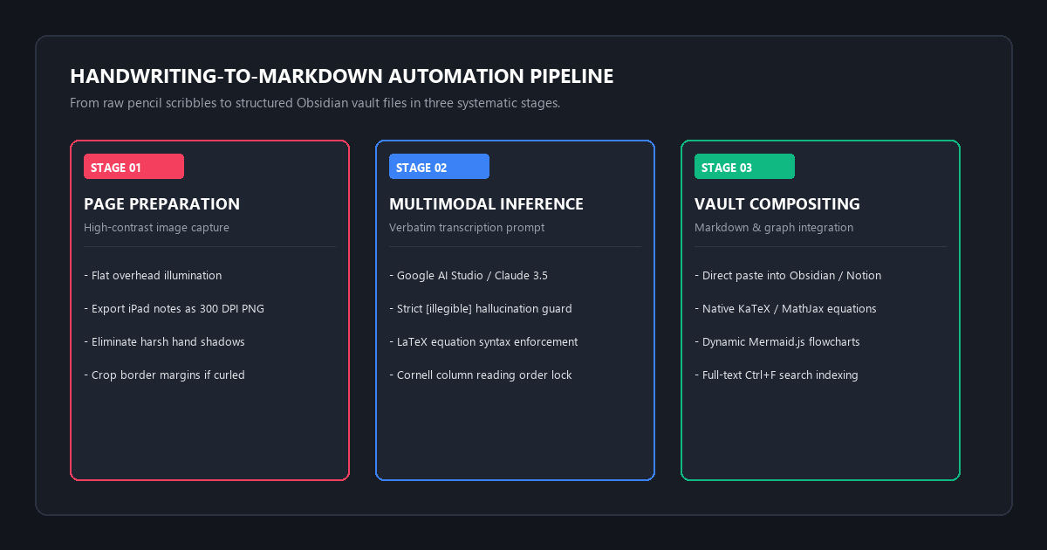Click the blue STAGE 02 badge

coord(439,167)
